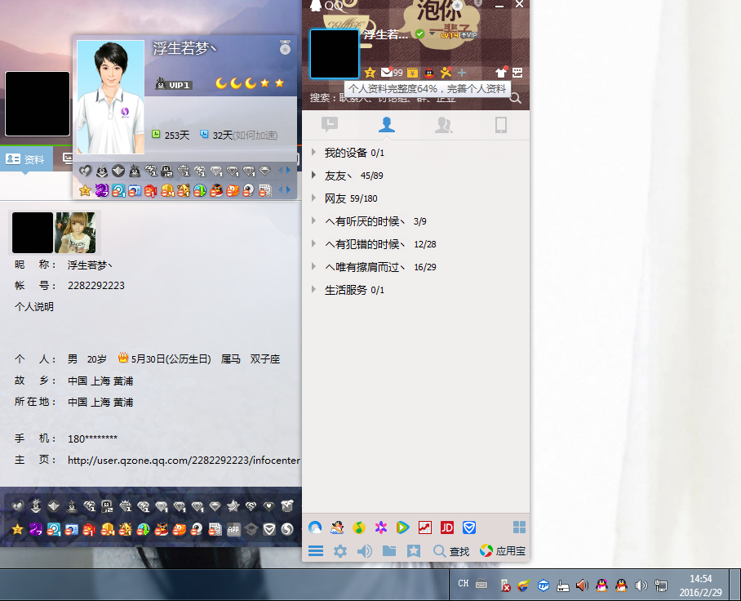Select the 资料 tab in profile window
The height and width of the screenshot is (601, 741).
click(25, 159)
